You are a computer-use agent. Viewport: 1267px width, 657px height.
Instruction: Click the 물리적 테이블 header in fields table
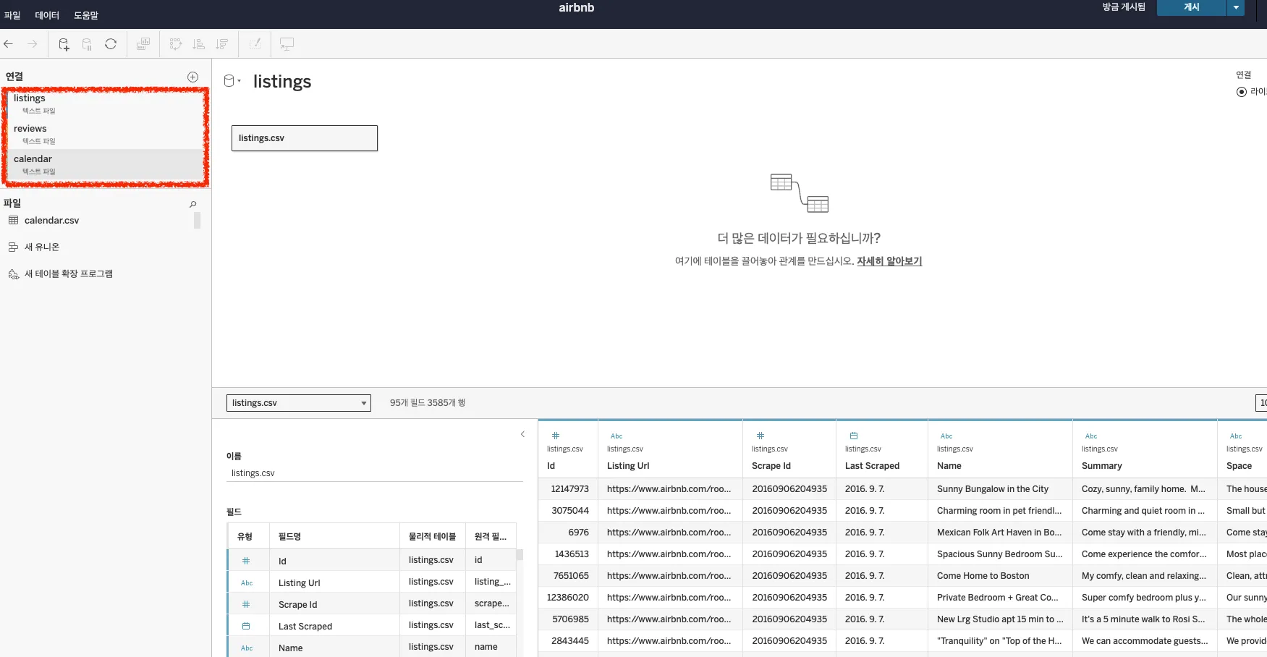point(432,536)
